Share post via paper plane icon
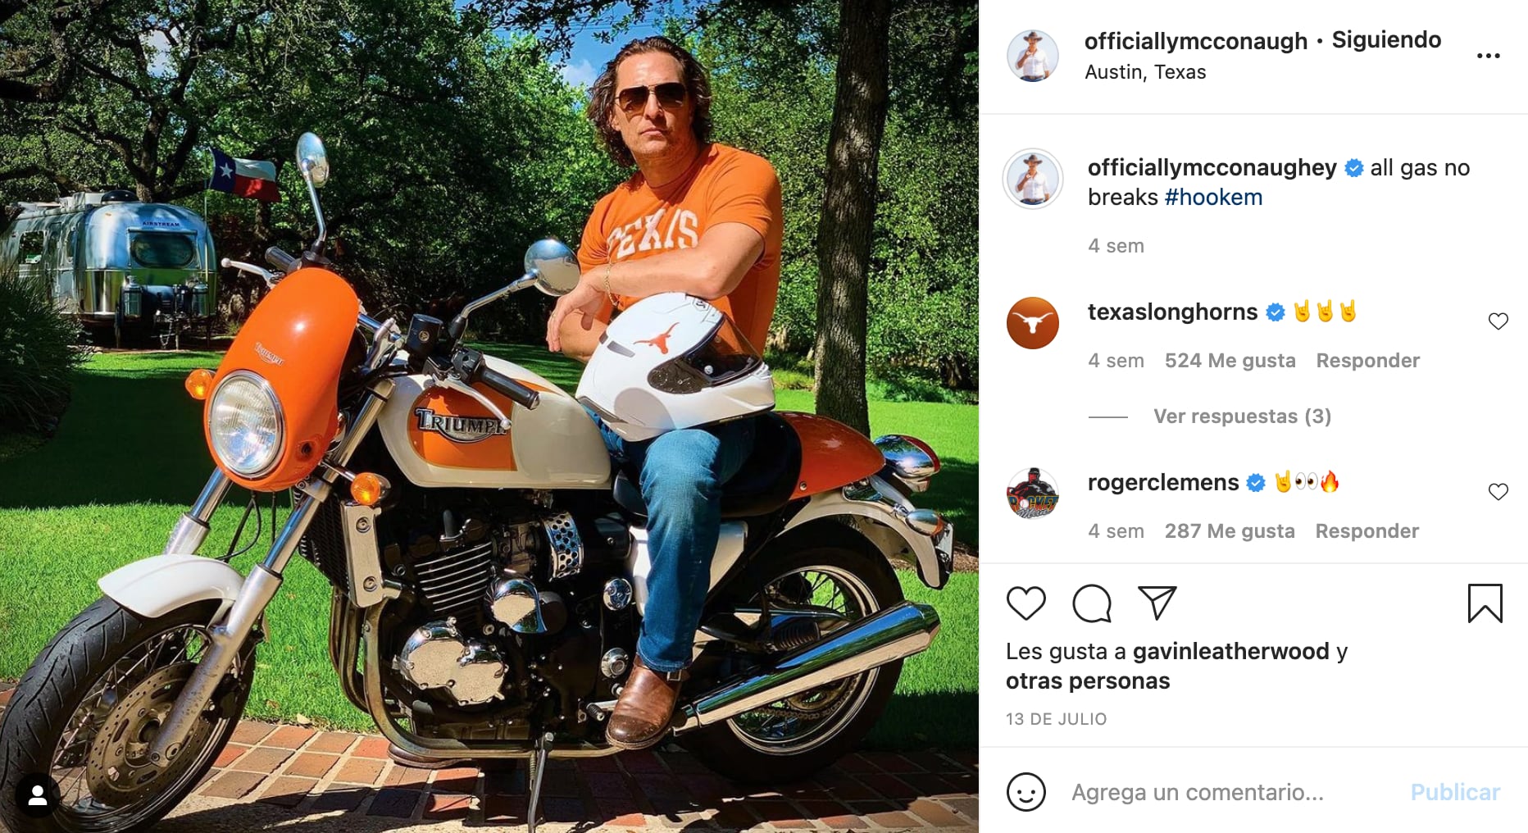 1157,603
